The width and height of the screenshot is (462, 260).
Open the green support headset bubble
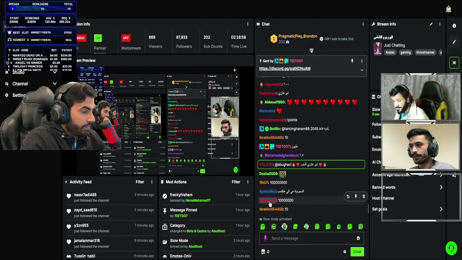(x=451, y=248)
